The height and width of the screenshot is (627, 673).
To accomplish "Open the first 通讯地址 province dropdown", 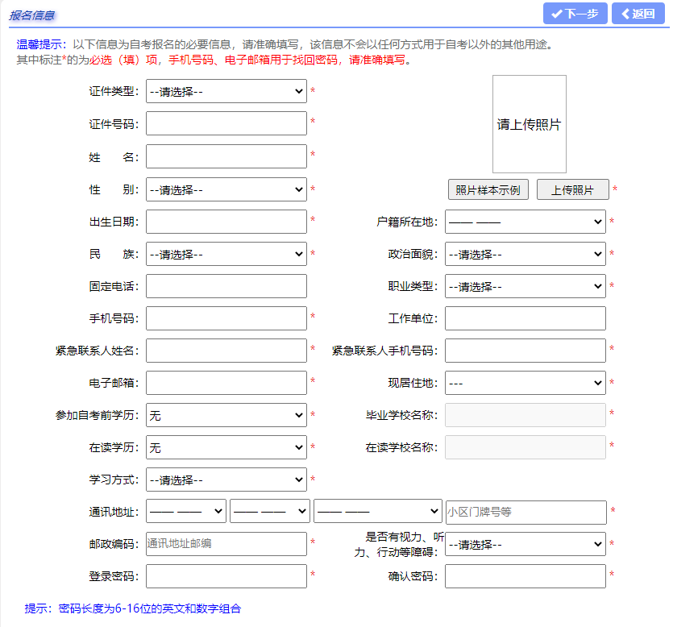I will coord(185,511).
